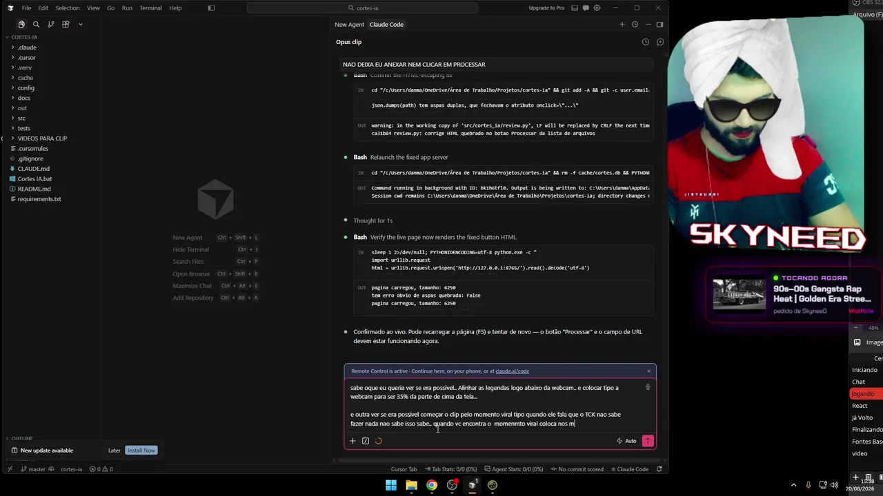Open the Search view in the sidebar
The width and height of the screenshot is (883, 496).
[36, 24]
